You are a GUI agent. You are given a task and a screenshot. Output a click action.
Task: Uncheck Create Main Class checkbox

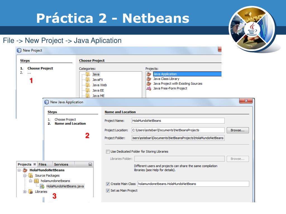(108, 184)
